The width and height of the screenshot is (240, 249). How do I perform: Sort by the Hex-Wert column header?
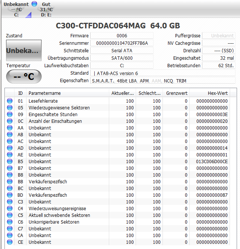coord(210,93)
